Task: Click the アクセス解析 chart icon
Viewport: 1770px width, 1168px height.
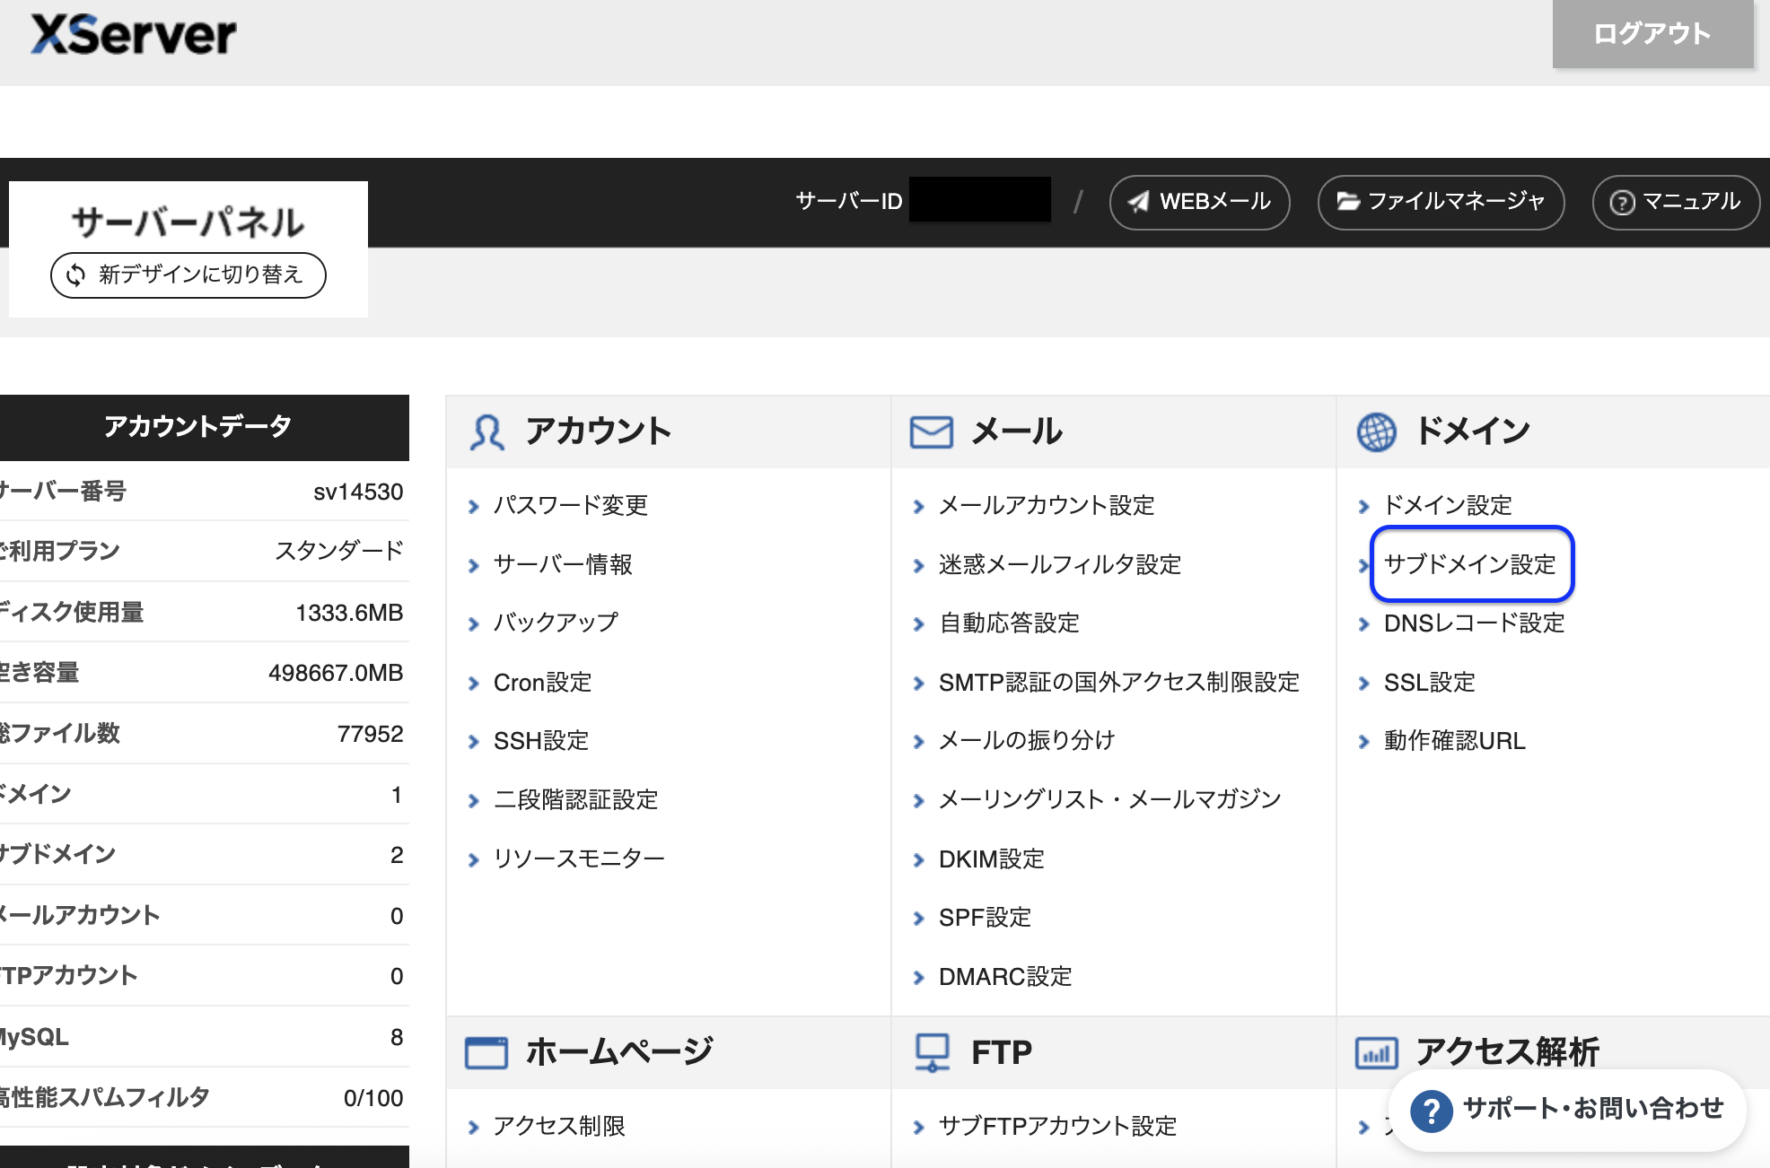Action: [x=1379, y=1051]
